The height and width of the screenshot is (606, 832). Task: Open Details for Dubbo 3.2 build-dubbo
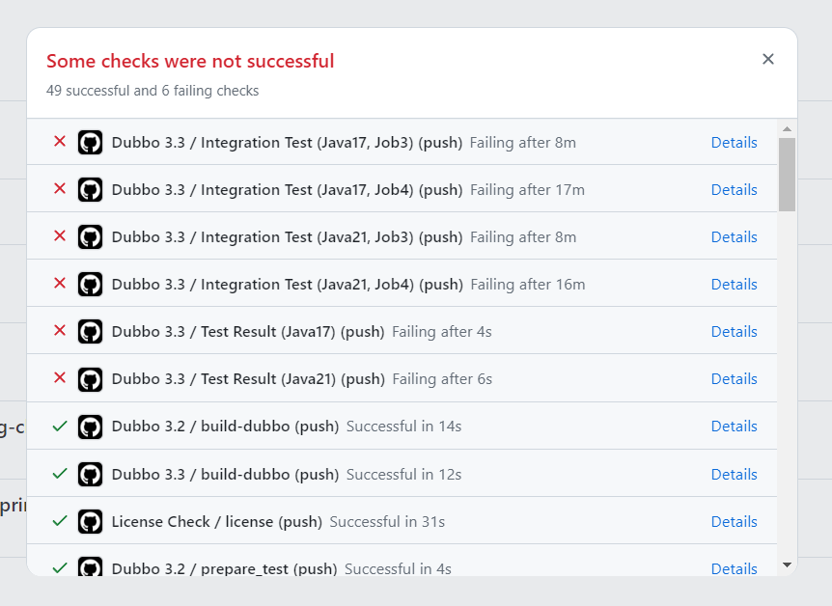tap(734, 427)
